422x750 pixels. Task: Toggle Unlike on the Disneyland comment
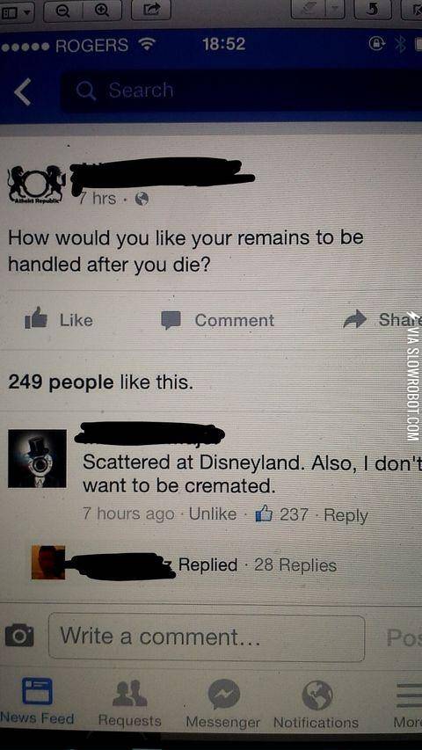tap(213, 513)
